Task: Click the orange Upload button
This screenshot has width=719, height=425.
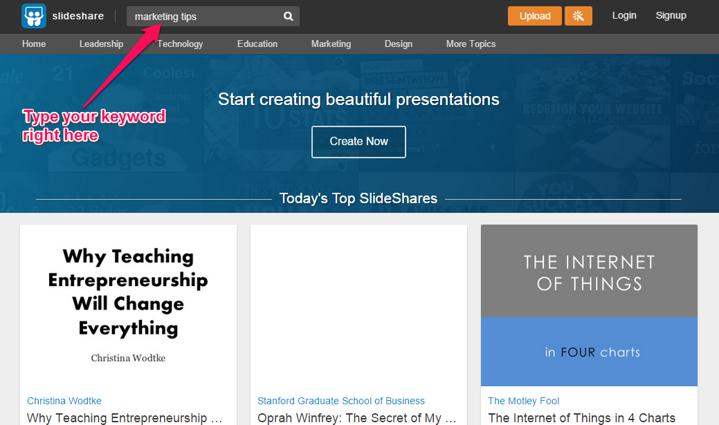Action: point(535,16)
